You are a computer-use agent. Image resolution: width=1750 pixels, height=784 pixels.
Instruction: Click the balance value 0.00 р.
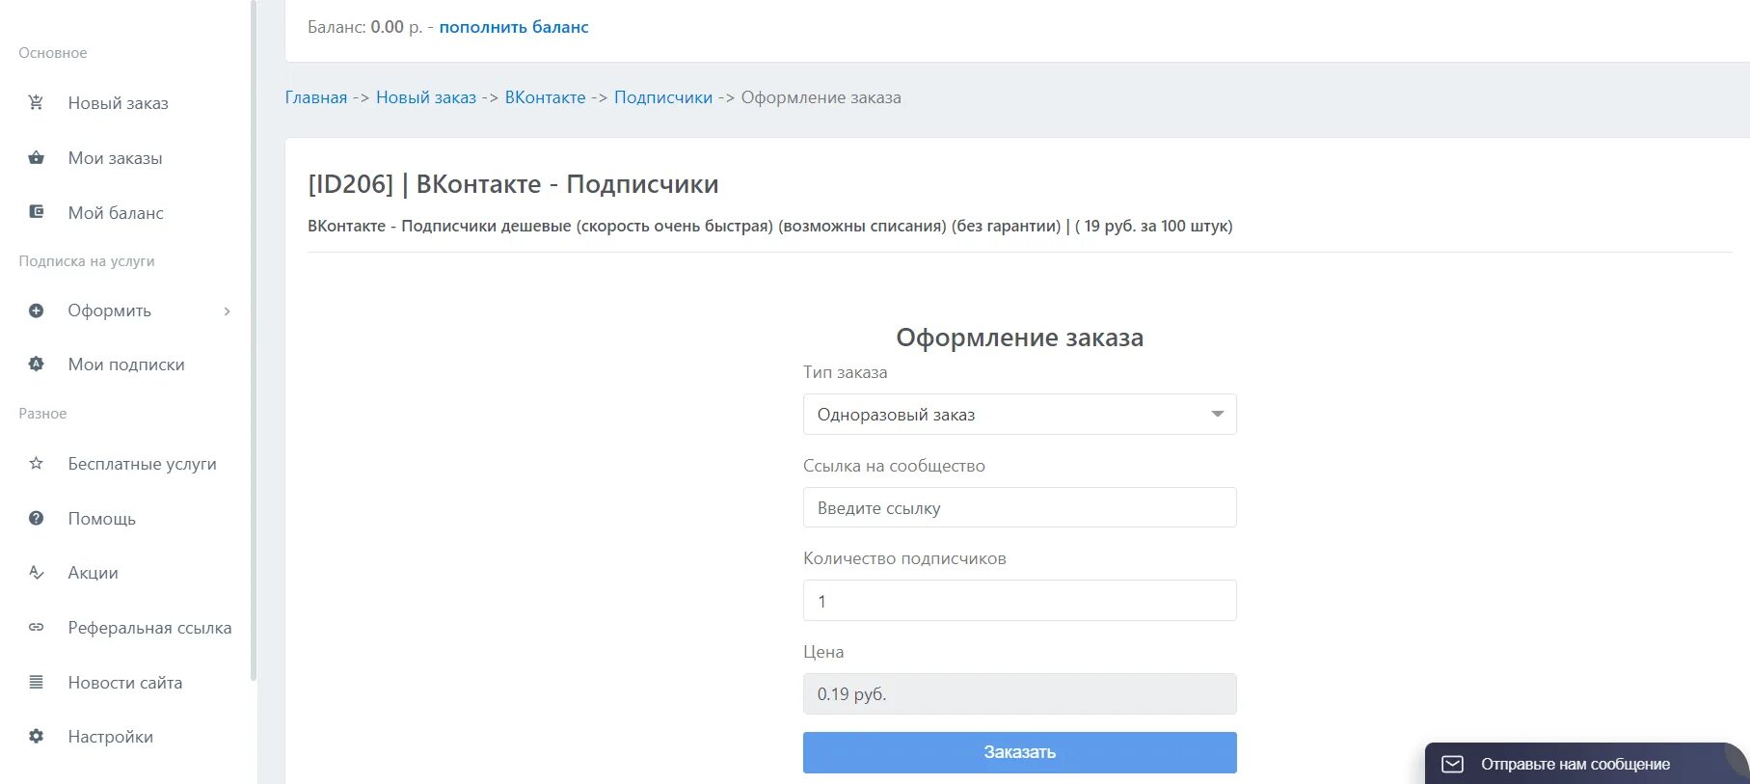[x=396, y=27]
